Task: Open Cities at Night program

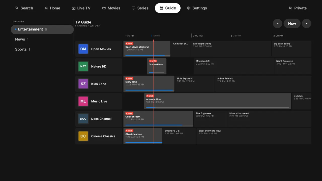Action: [x=158, y=119]
